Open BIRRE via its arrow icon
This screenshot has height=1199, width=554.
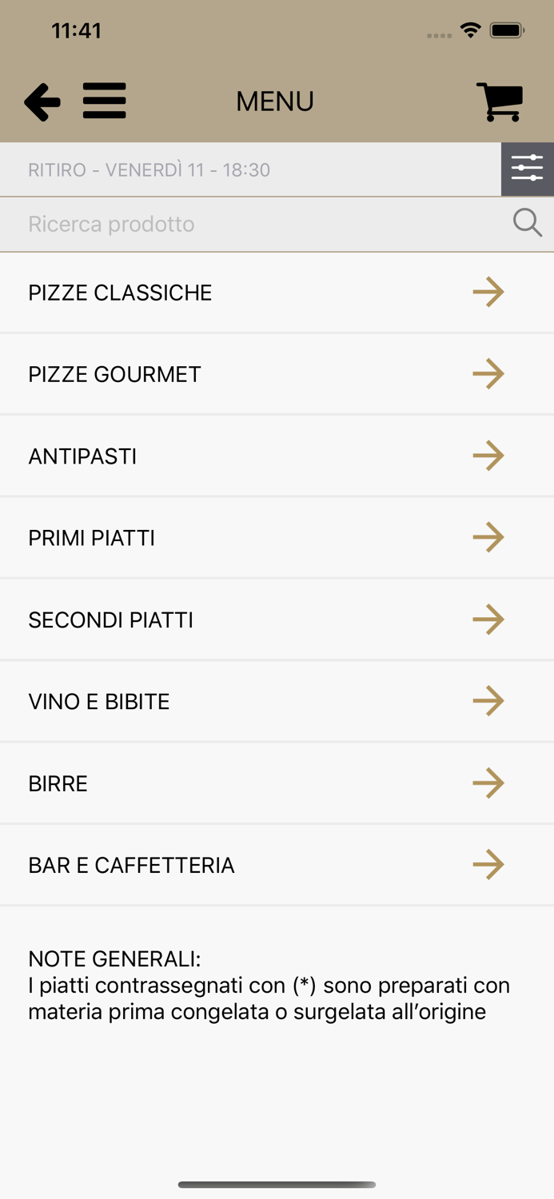coord(488,783)
